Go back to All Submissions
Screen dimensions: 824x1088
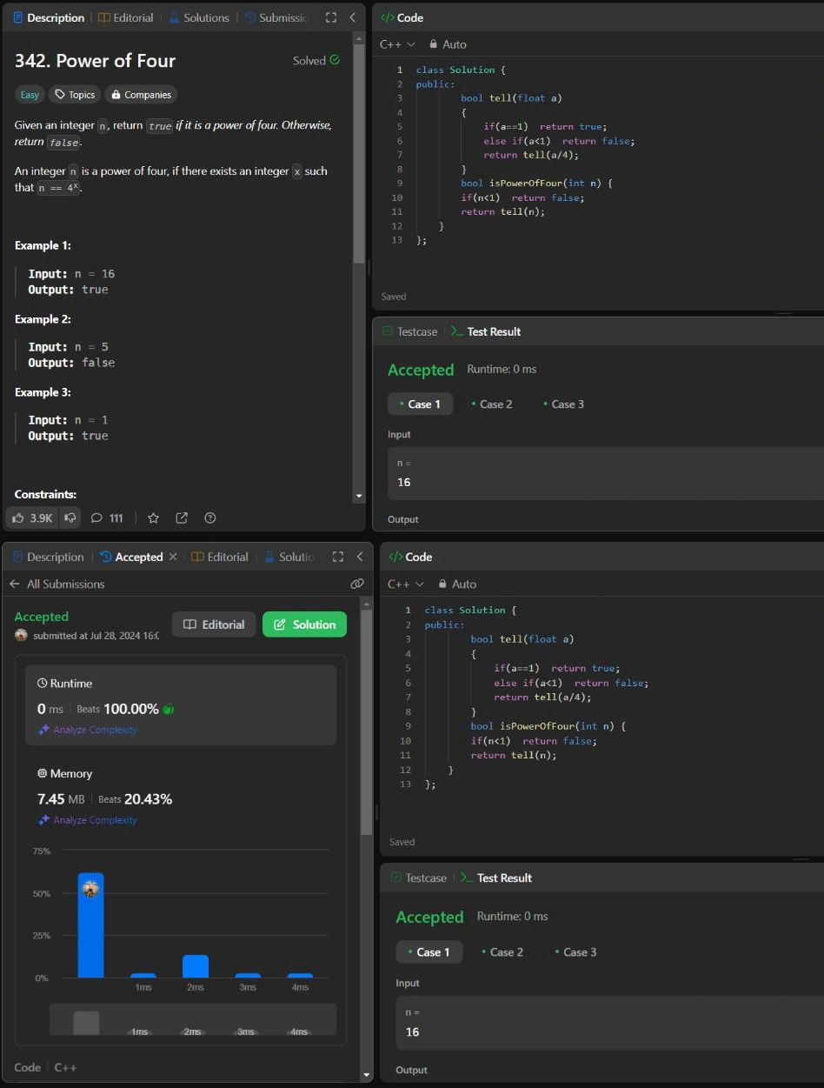tap(65, 584)
